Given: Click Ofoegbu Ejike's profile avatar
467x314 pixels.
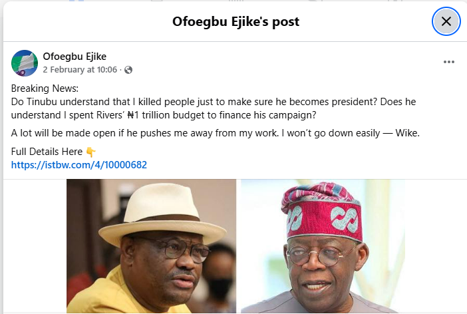Looking at the screenshot, I should 25,63.
